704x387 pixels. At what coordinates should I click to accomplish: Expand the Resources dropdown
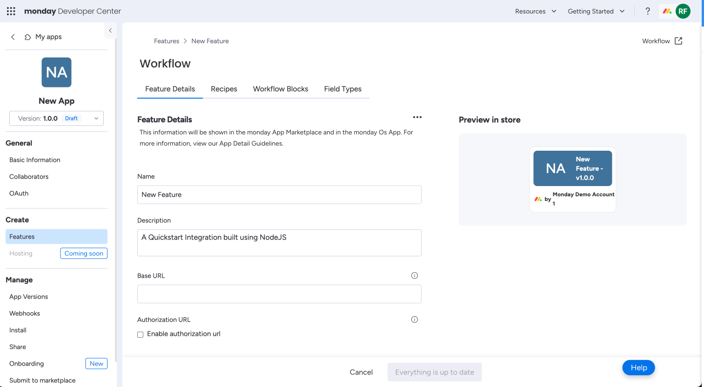[536, 11]
